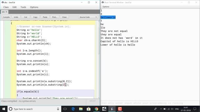The image size is (200, 112).
Task: Click the terminal input field at the bottom
Action: (x=150, y=103)
